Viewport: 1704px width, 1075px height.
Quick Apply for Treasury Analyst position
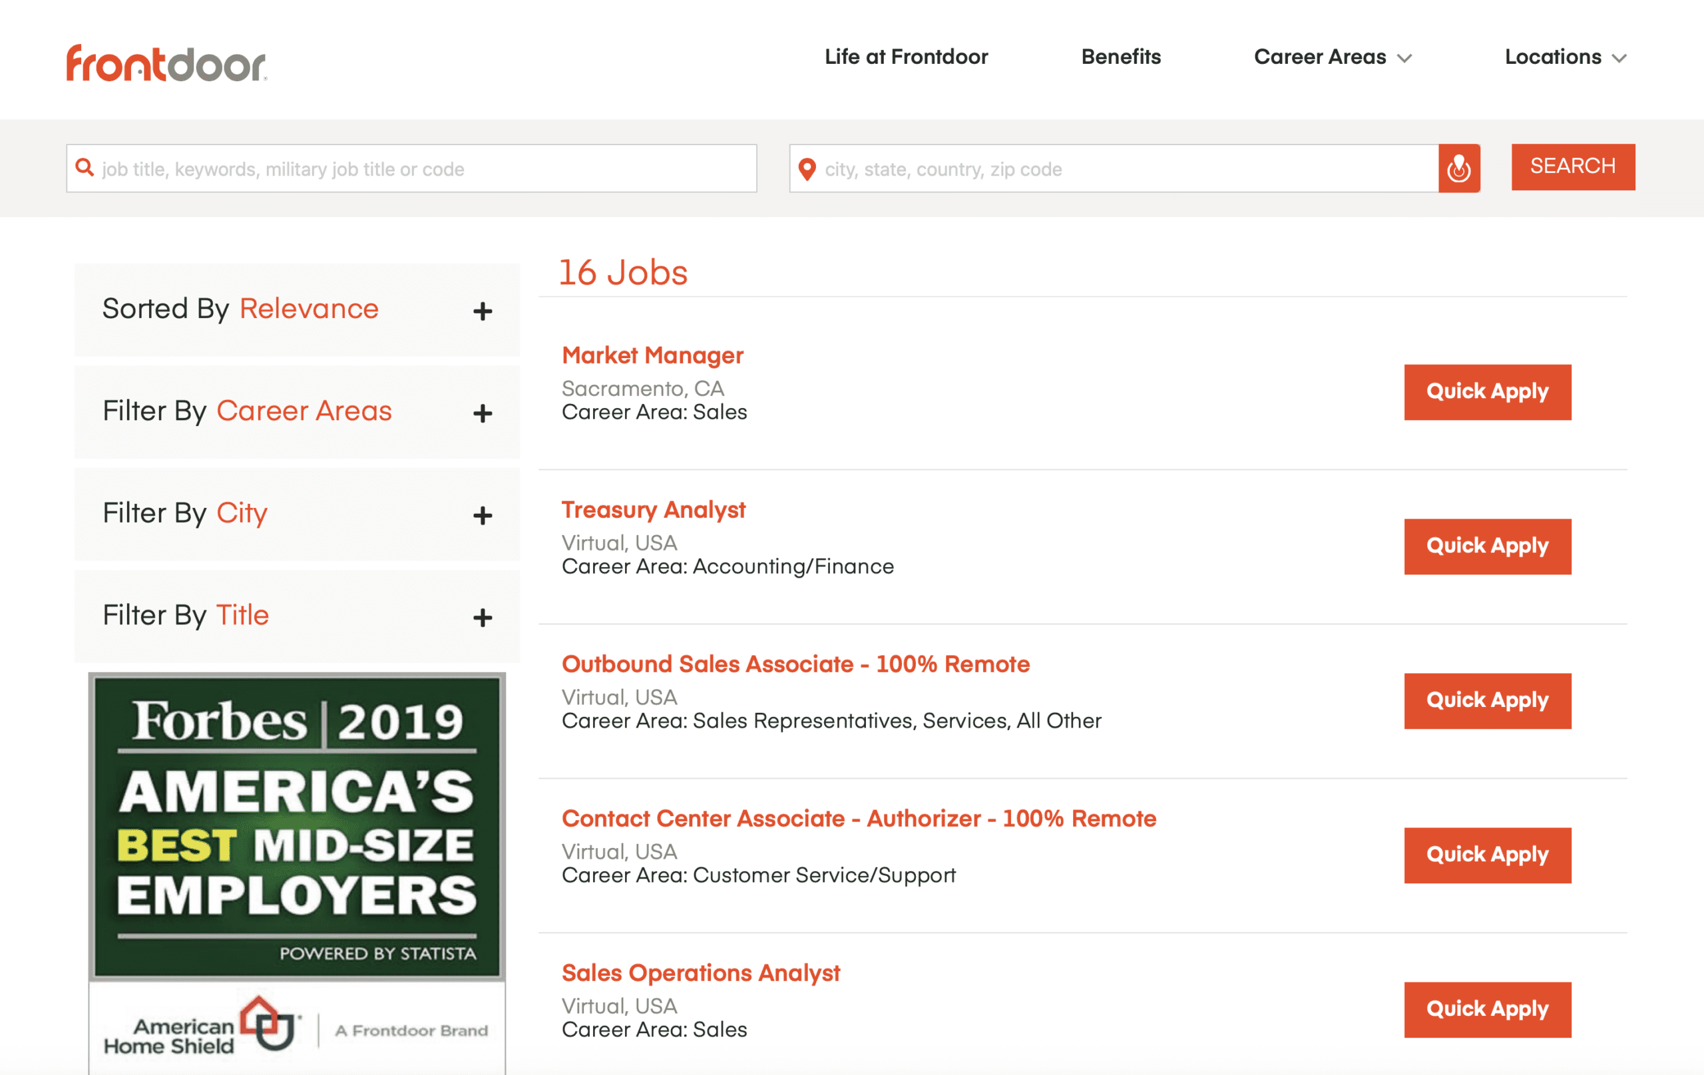pos(1487,546)
